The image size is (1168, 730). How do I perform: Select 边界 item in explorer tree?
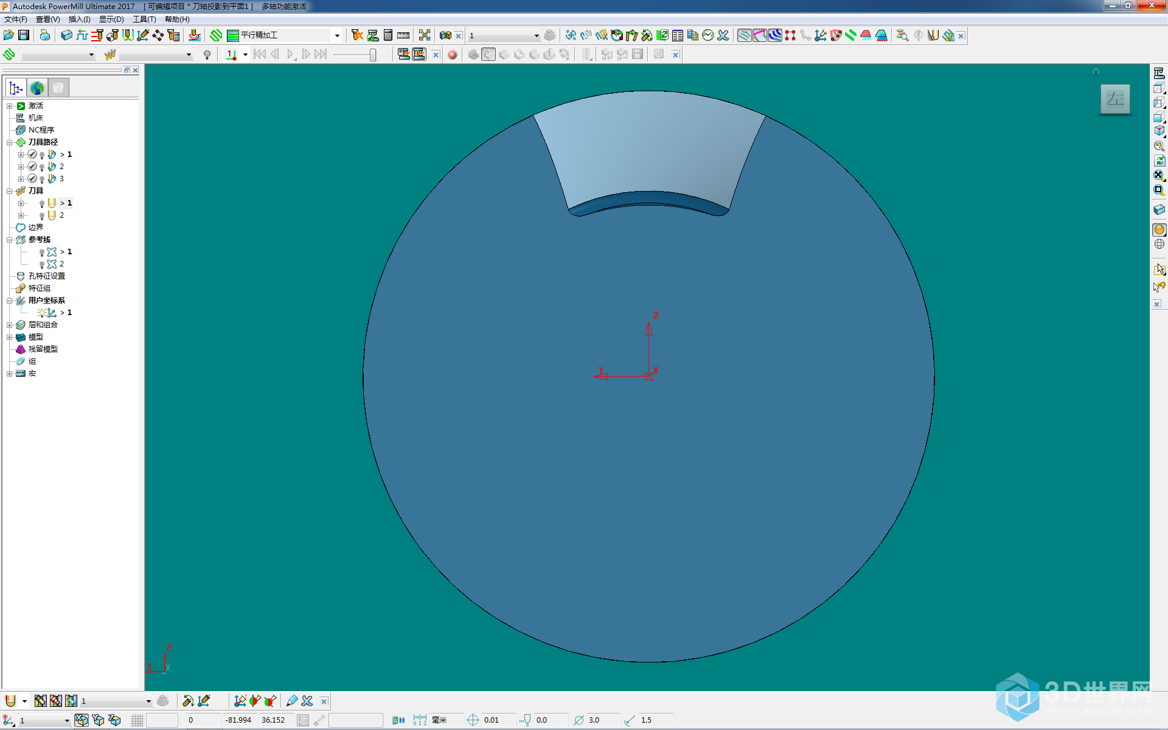click(x=36, y=228)
